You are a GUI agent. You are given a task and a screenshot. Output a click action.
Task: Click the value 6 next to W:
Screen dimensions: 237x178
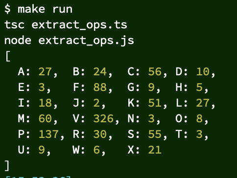(x=96, y=150)
